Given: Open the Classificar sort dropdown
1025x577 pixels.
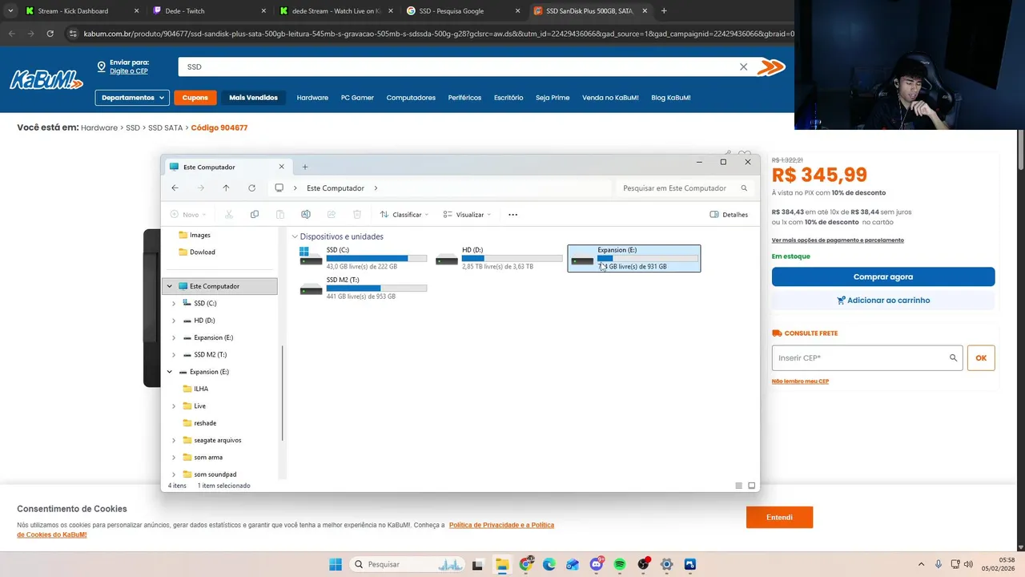Looking at the screenshot, I should click(404, 215).
